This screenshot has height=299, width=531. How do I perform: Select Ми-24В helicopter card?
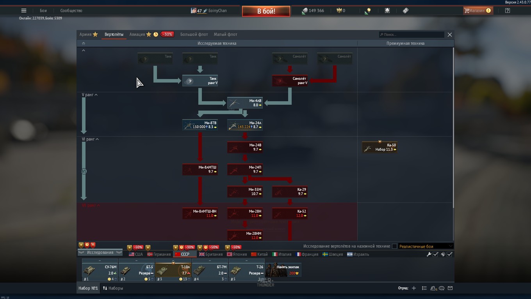pyautogui.click(x=245, y=147)
